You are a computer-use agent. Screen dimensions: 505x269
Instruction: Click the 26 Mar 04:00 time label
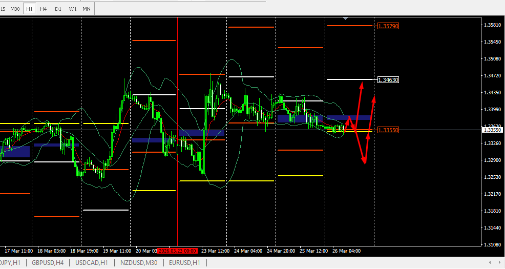point(347,251)
